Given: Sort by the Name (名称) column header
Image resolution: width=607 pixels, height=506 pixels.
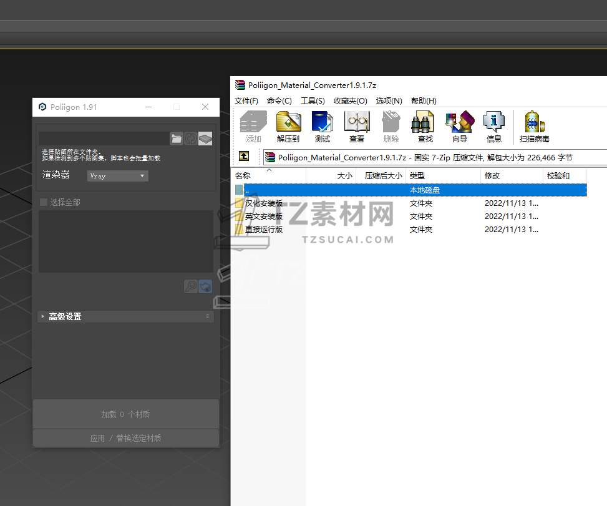Looking at the screenshot, I should [269, 176].
